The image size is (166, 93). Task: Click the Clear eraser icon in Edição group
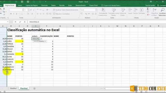pyautogui.click(x=148, y=15)
